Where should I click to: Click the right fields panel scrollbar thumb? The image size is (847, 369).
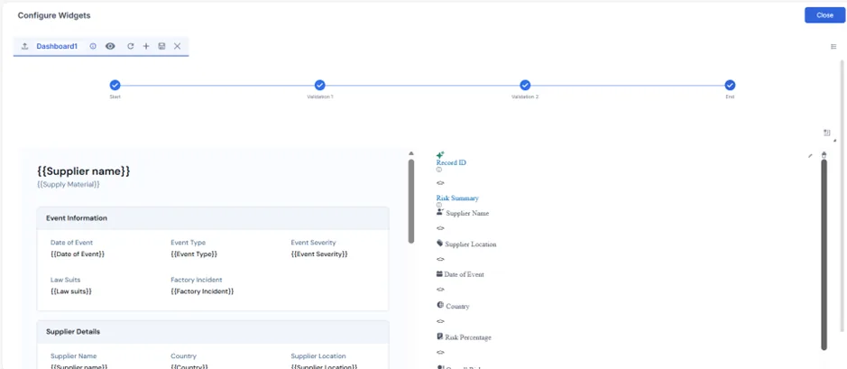click(824, 254)
